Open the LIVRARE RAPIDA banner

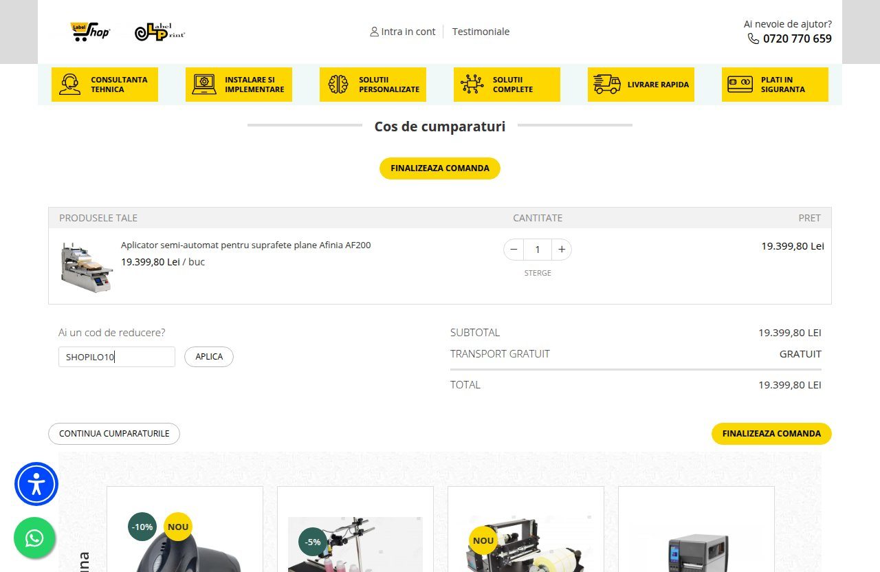[x=641, y=85]
